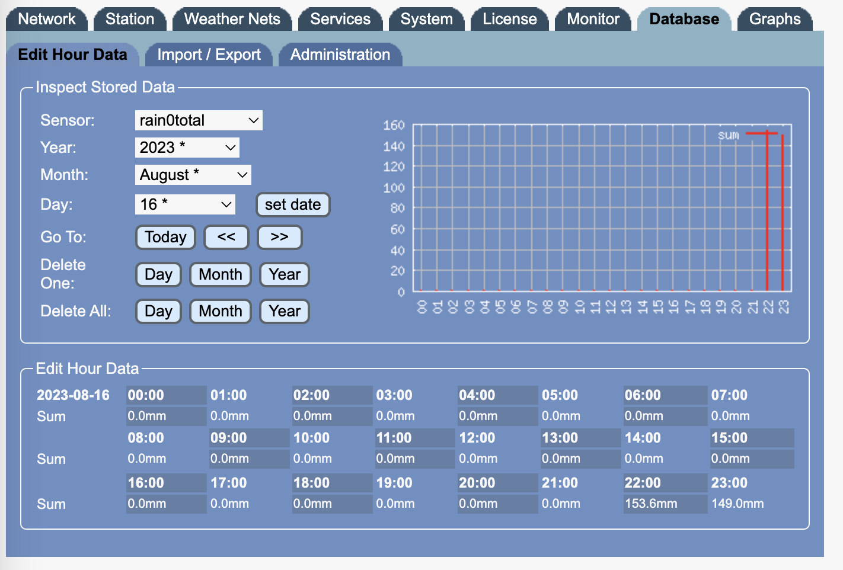Select the System tab
The image size is (843, 570).
427,19
